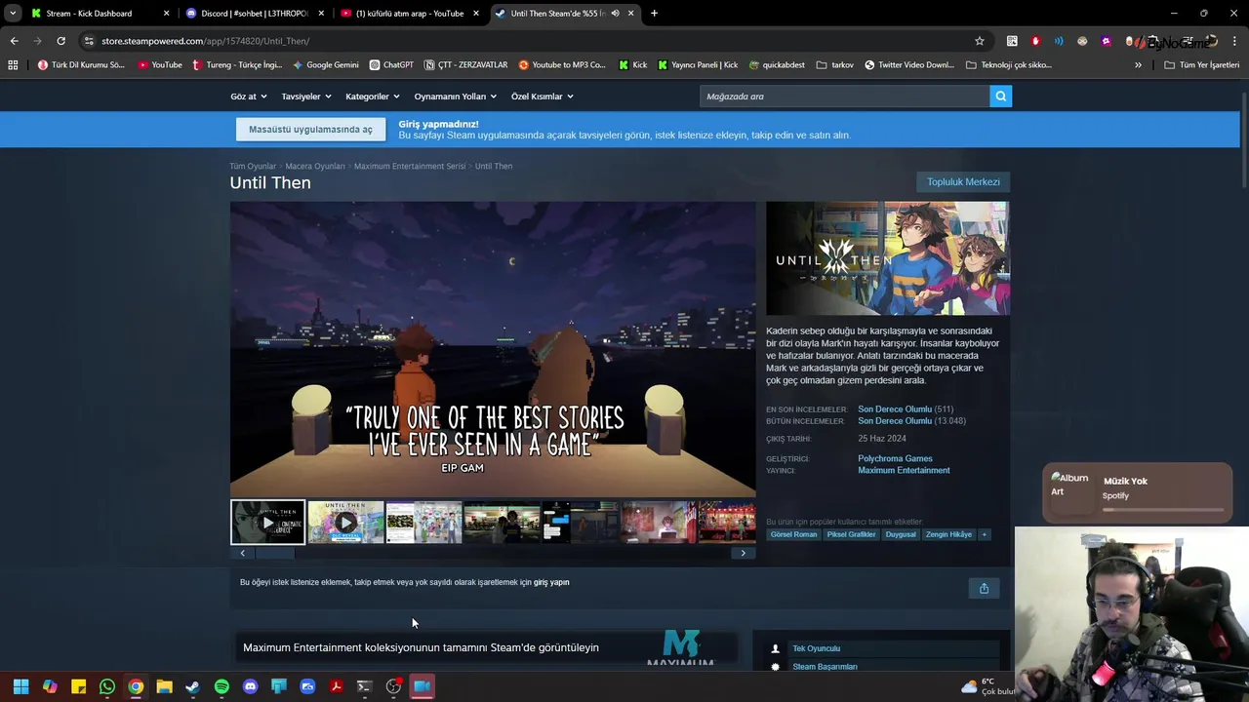Click the Zengin Hikâye tag
The height and width of the screenshot is (702, 1249).
948,534
